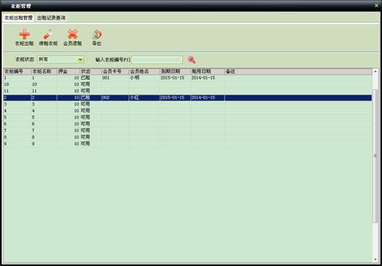Select locker number 10 row

tap(187, 84)
